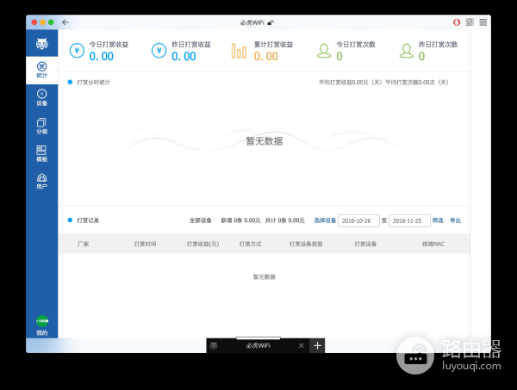Open the 设备 devices sidebar section

tap(42, 98)
